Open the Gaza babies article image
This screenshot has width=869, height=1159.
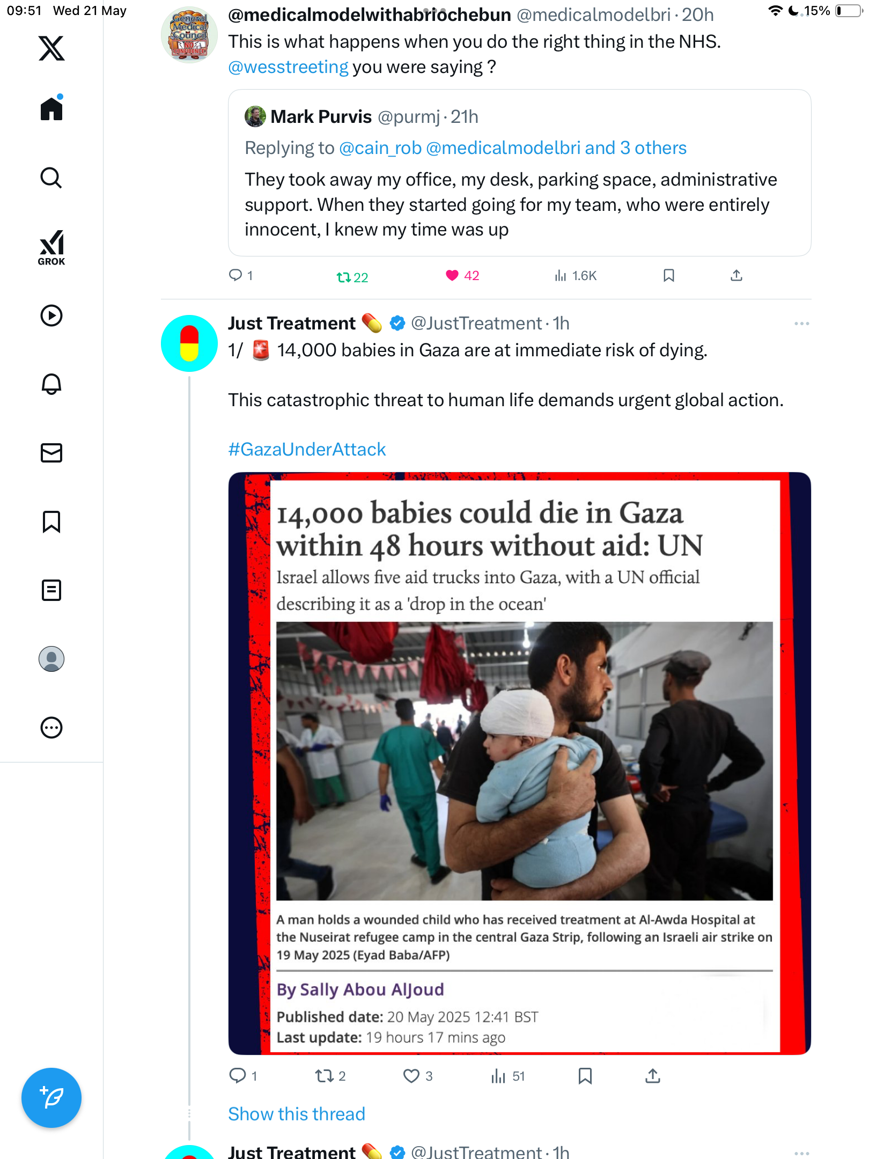519,763
